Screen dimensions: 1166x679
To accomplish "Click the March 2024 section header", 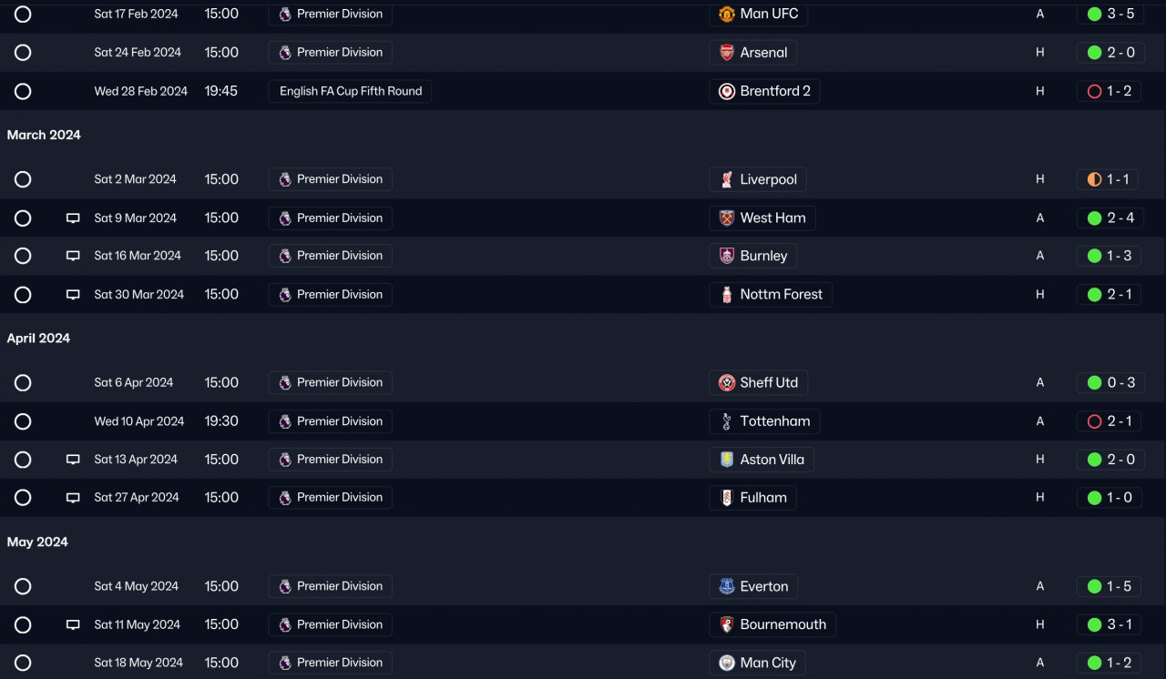I will click(44, 135).
